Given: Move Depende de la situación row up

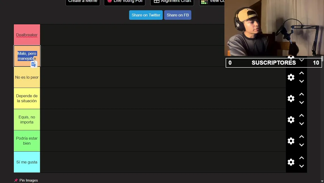Looking at the screenshot, I should pyautogui.click(x=302, y=94).
